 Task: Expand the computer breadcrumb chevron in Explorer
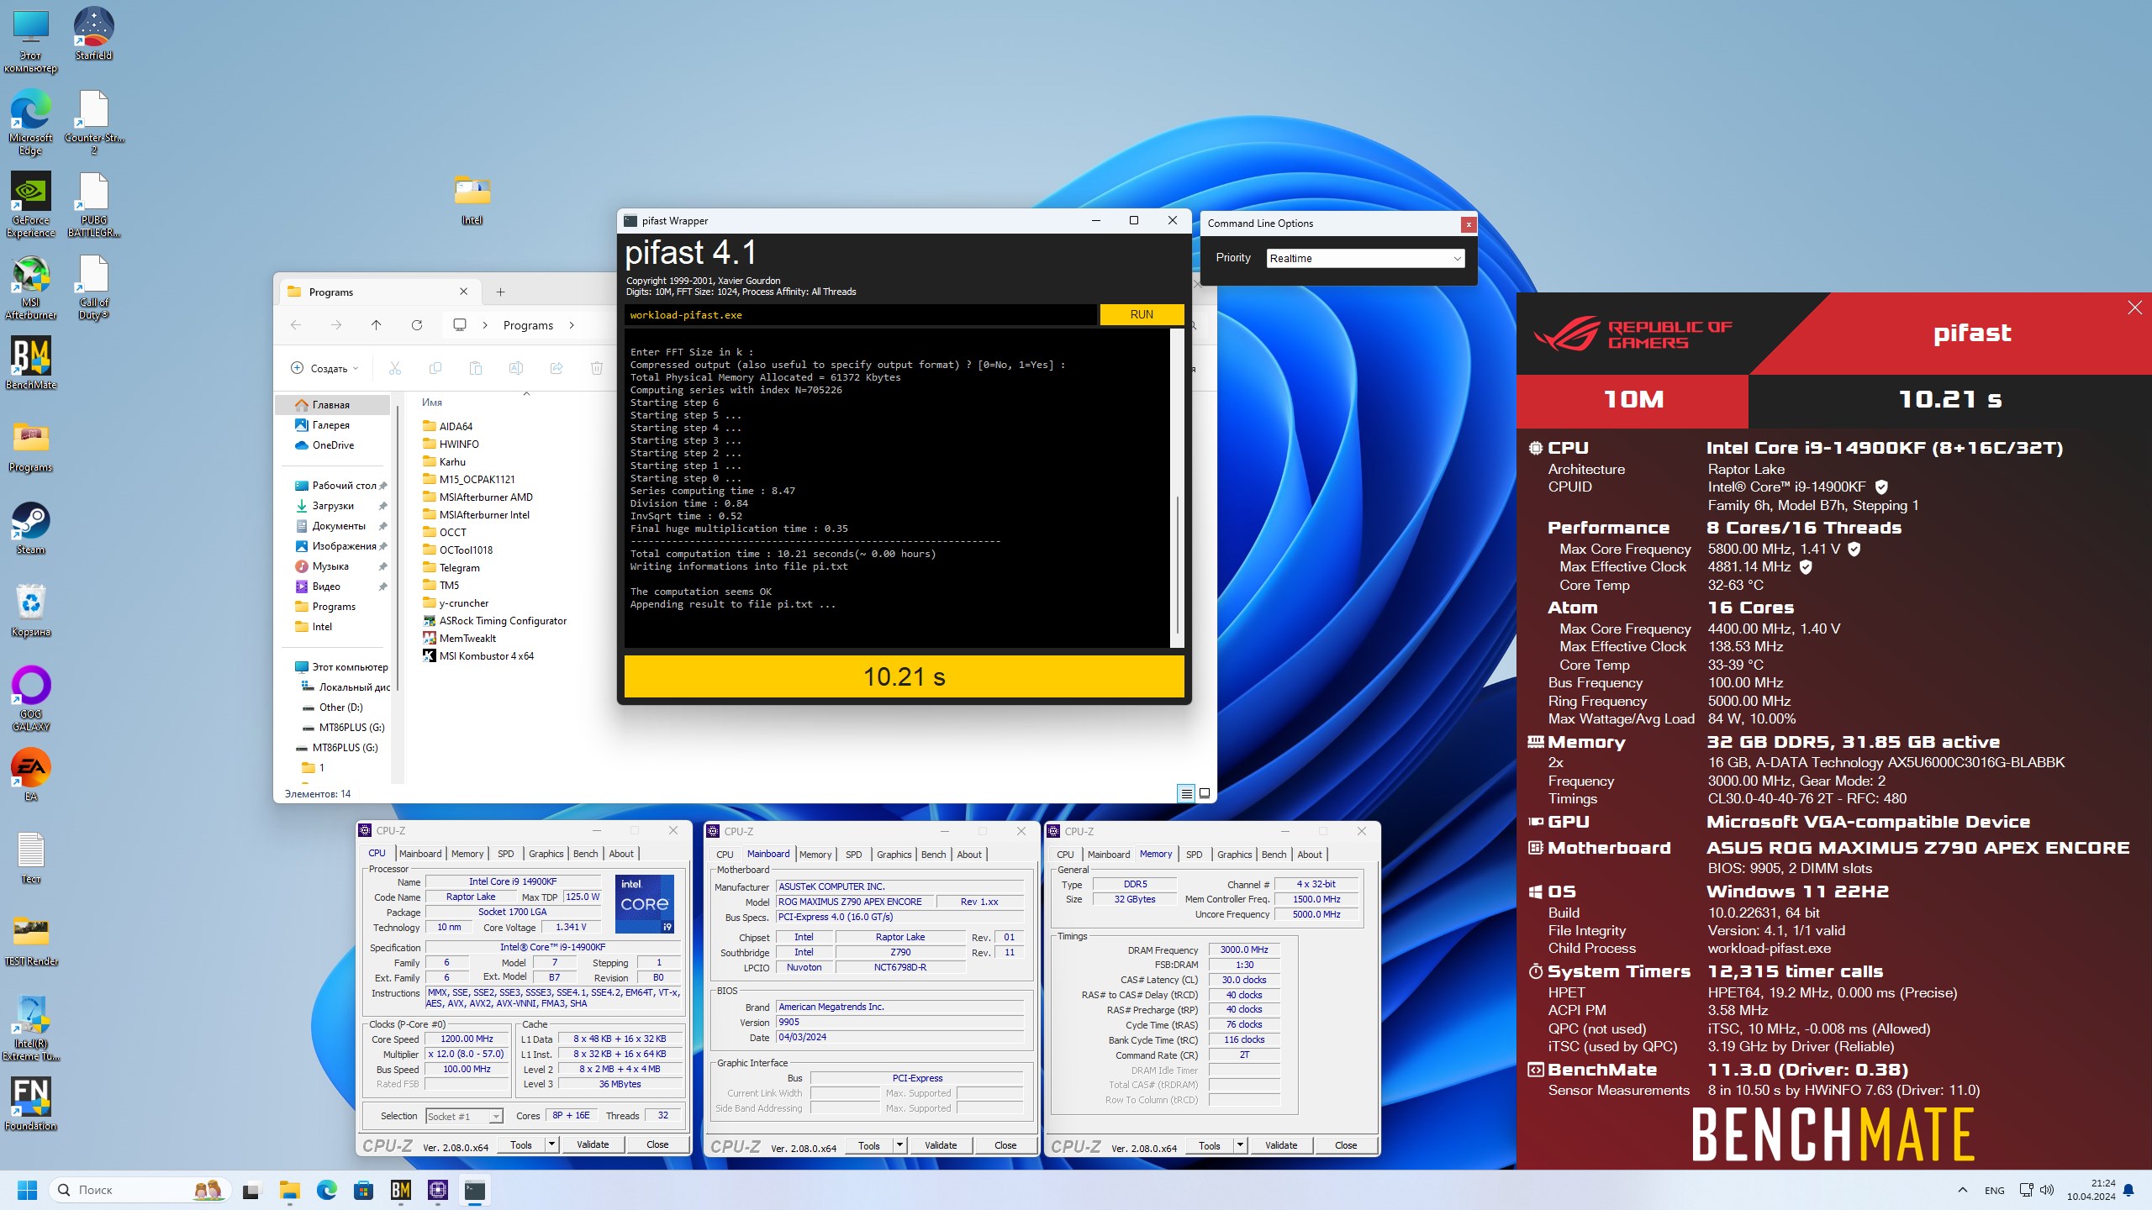(485, 325)
